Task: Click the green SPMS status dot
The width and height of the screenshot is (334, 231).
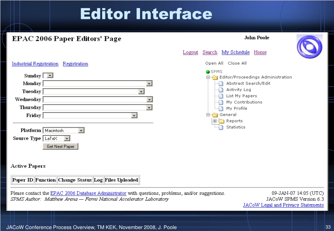Action: point(208,72)
